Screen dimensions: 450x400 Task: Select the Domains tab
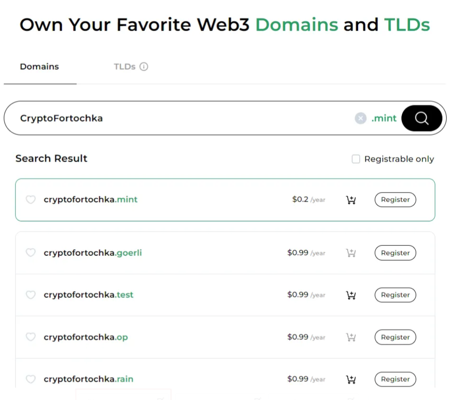40,67
